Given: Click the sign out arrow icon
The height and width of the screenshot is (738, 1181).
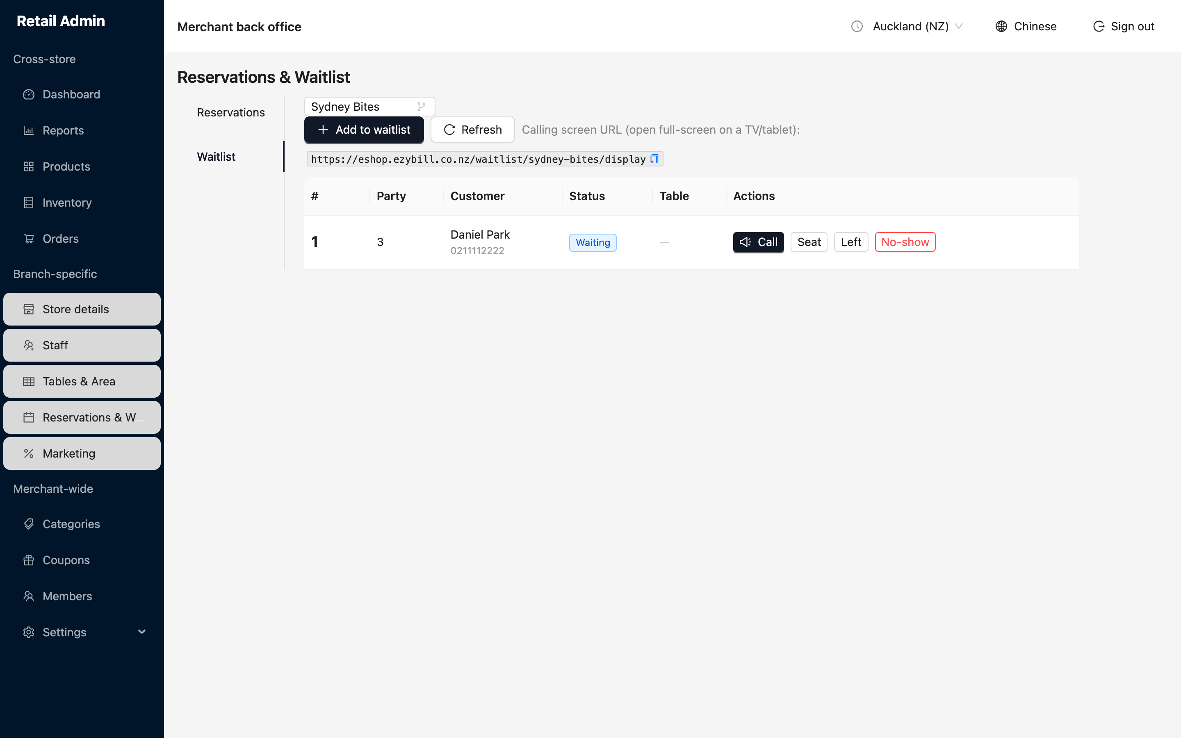Looking at the screenshot, I should click(1099, 26).
